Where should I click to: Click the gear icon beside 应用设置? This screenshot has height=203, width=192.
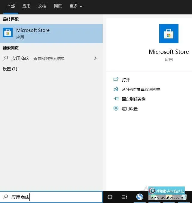point(116,108)
